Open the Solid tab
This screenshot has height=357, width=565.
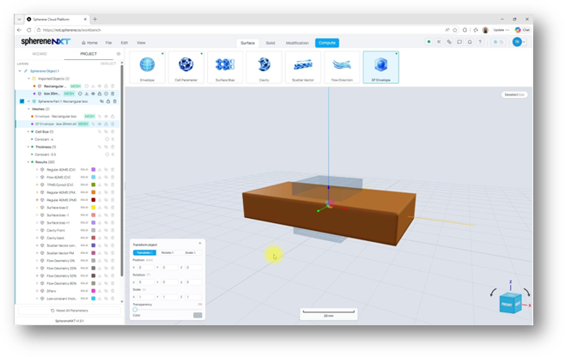(270, 43)
